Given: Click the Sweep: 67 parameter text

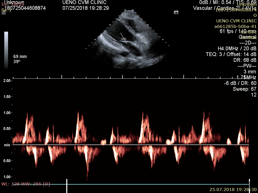Looking at the screenshot, I should point(244,89).
